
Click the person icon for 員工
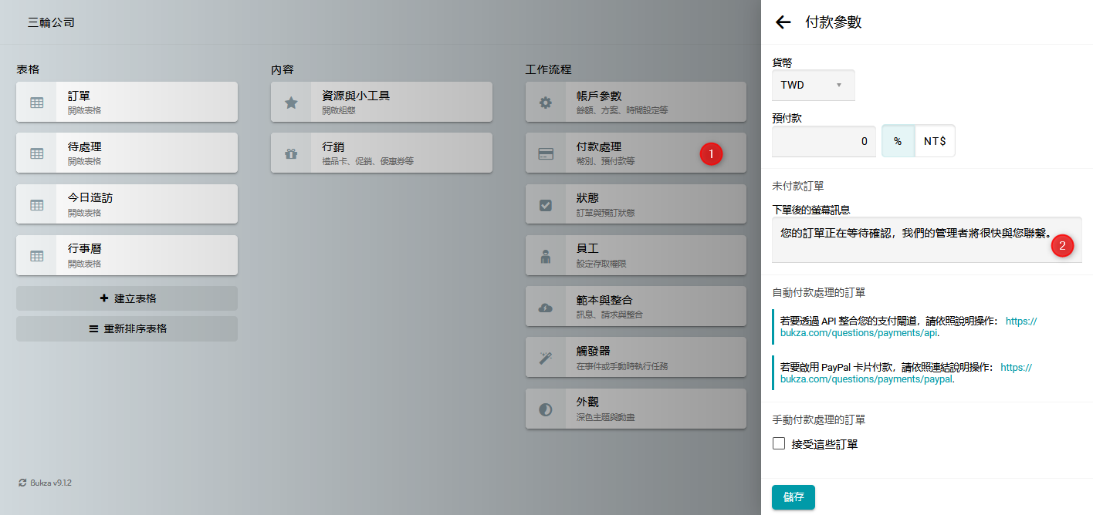tap(546, 256)
